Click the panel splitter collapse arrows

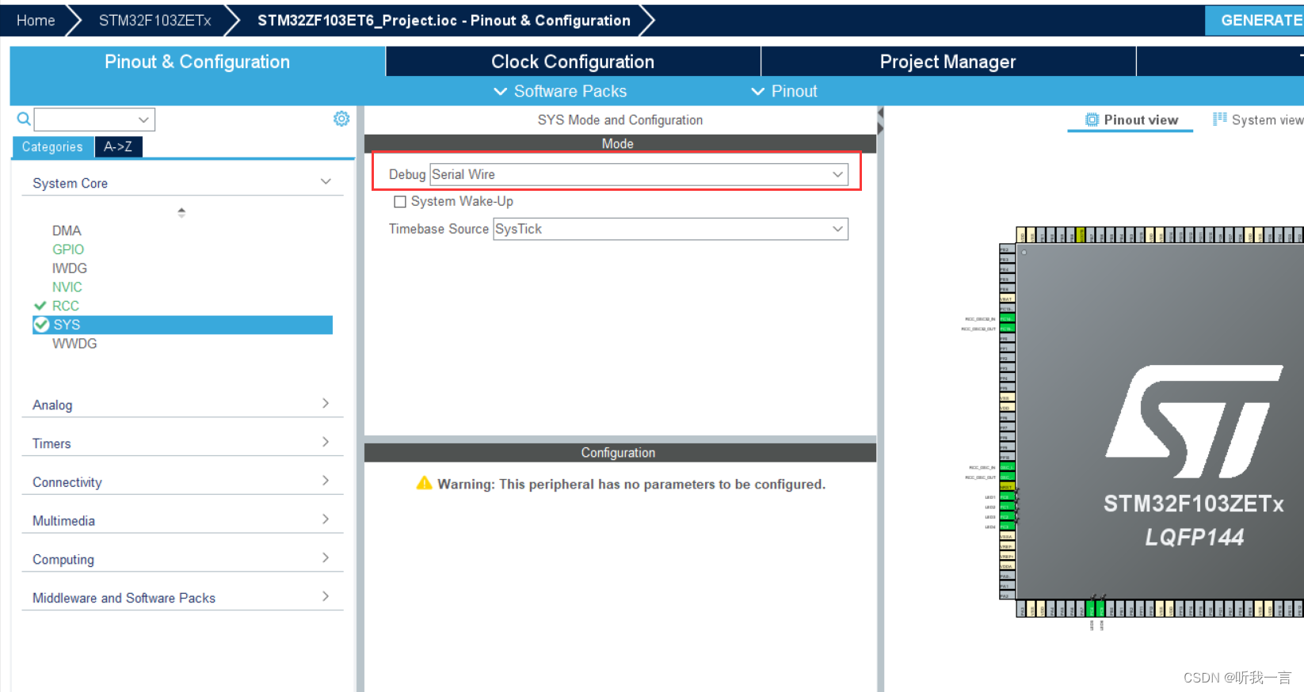click(880, 121)
